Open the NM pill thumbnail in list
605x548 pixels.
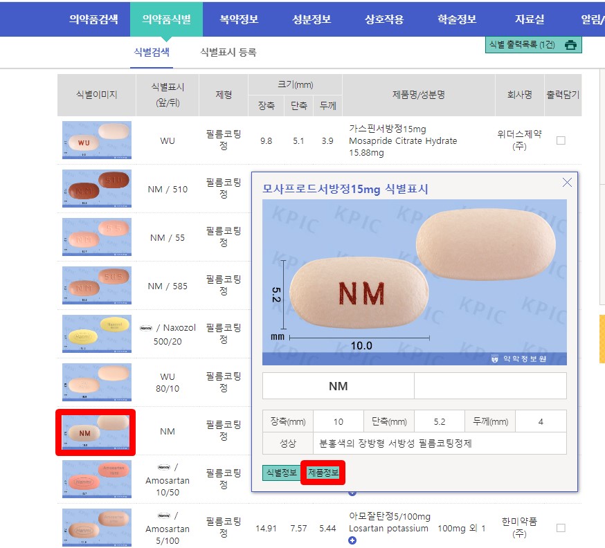pos(96,432)
